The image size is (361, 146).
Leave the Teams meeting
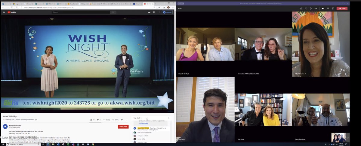342,8
